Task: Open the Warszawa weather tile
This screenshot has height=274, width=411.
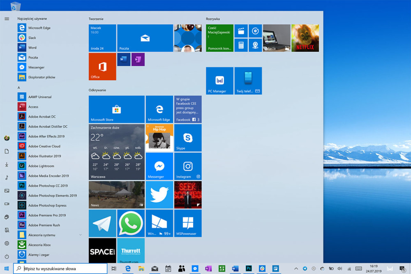Action: [117, 152]
